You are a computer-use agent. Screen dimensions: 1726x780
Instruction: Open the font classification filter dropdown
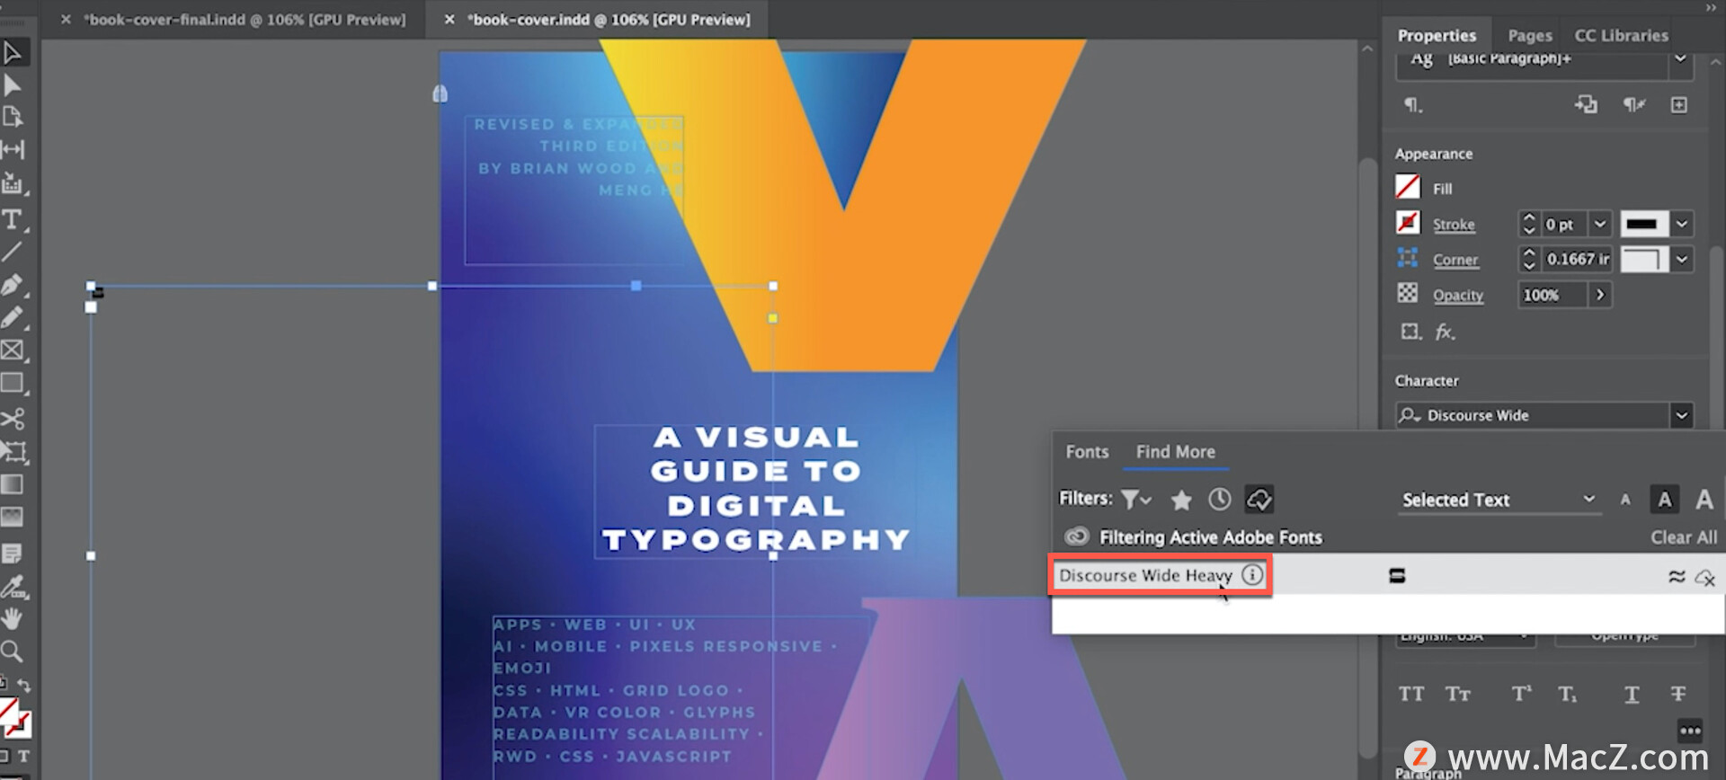pyautogui.click(x=1136, y=499)
